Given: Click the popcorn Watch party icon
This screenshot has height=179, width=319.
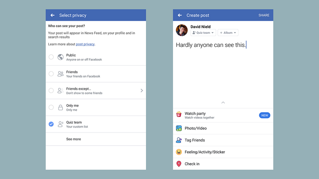Looking at the screenshot, I should tap(179, 115).
